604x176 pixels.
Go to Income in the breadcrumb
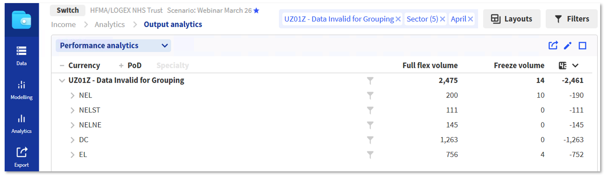pos(63,24)
